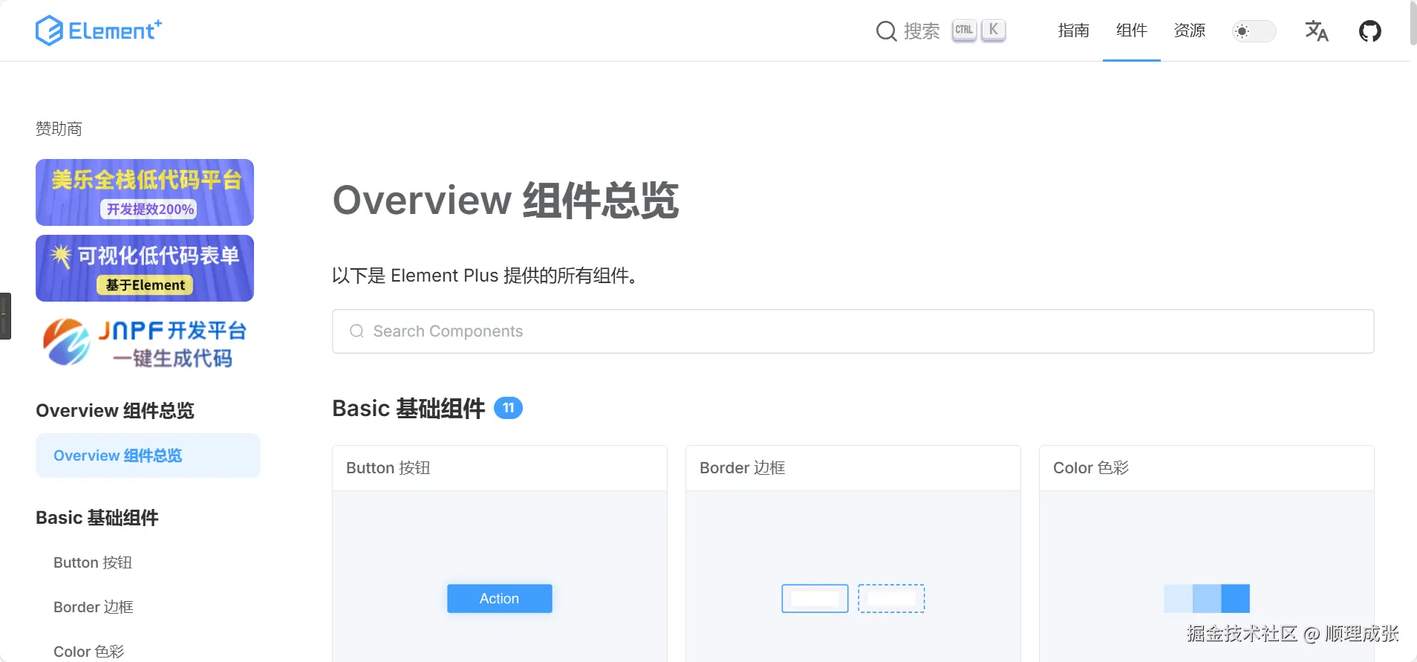Open the 资源 resources menu item
The image size is (1417, 662).
tap(1190, 30)
